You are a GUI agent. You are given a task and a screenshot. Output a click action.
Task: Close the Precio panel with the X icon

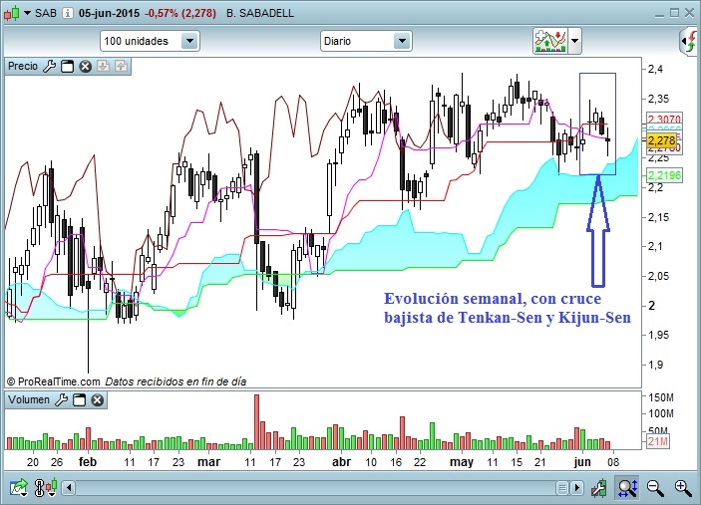[86, 67]
